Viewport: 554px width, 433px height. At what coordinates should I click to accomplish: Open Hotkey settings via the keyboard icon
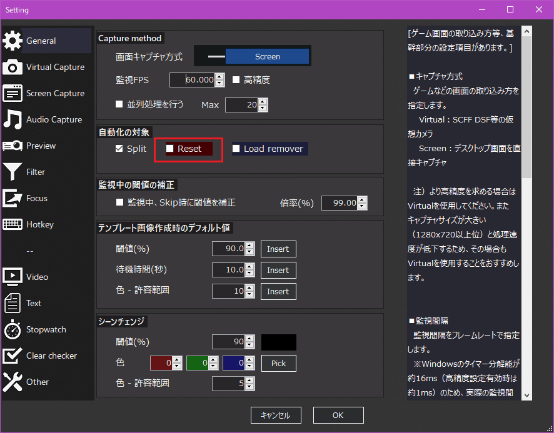tap(13, 224)
